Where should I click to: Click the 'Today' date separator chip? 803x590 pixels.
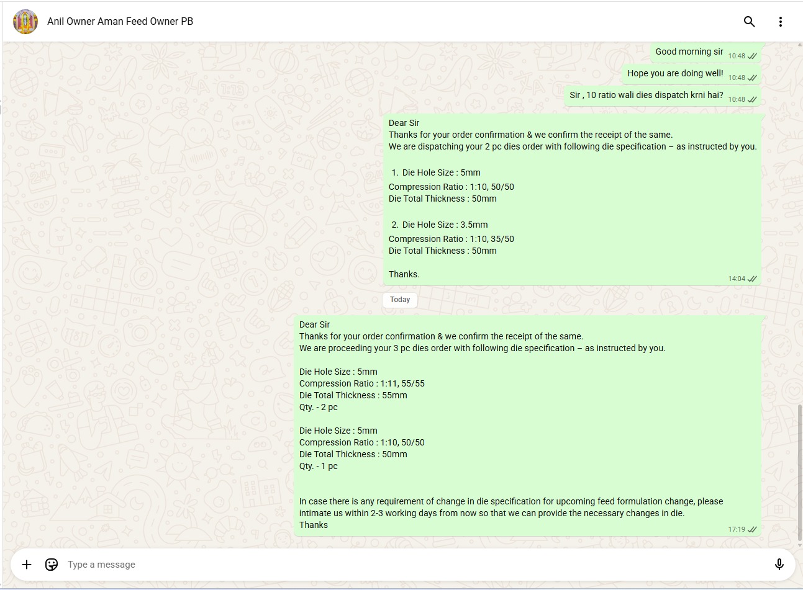pyautogui.click(x=400, y=300)
